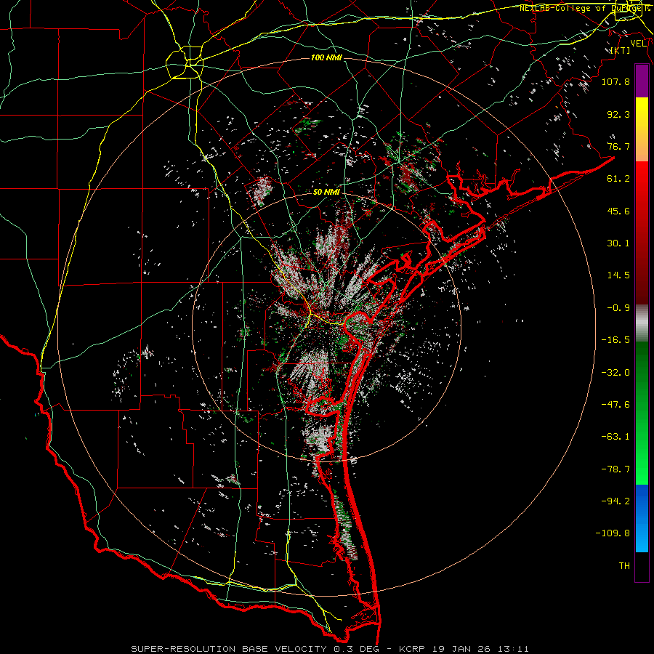Click the -32.0 legend value
This screenshot has width=654, height=654.
coord(615,373)
